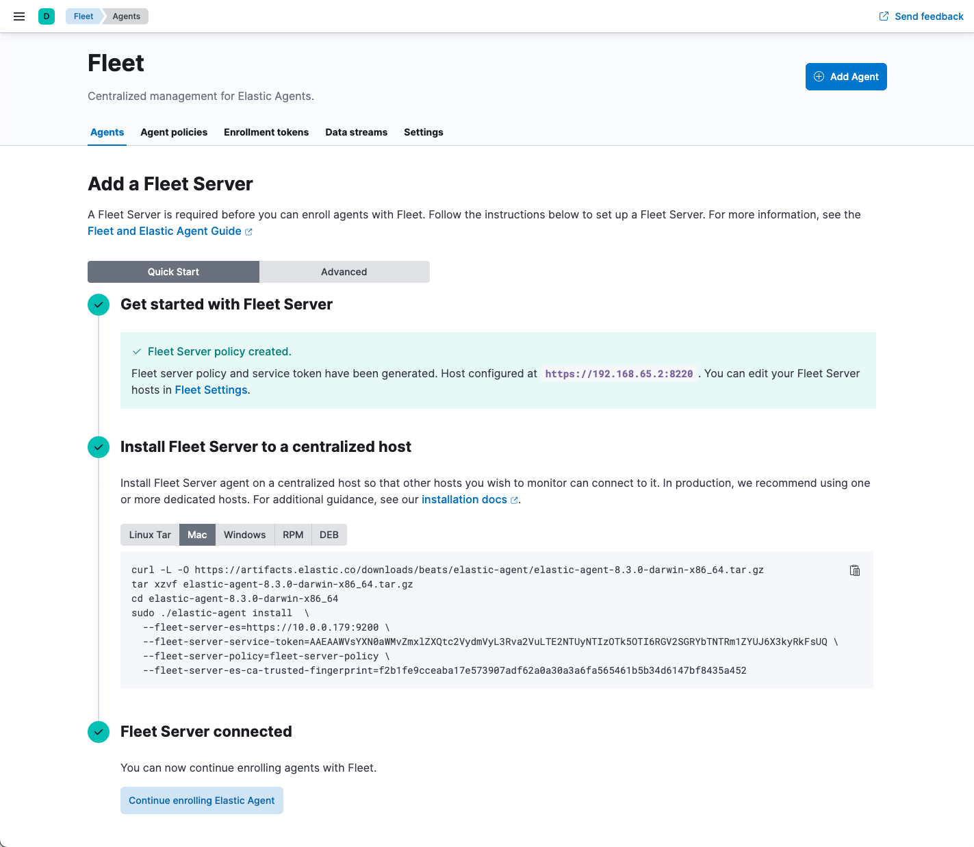Select the Mac platform tab in the selector

click(197, 535)
